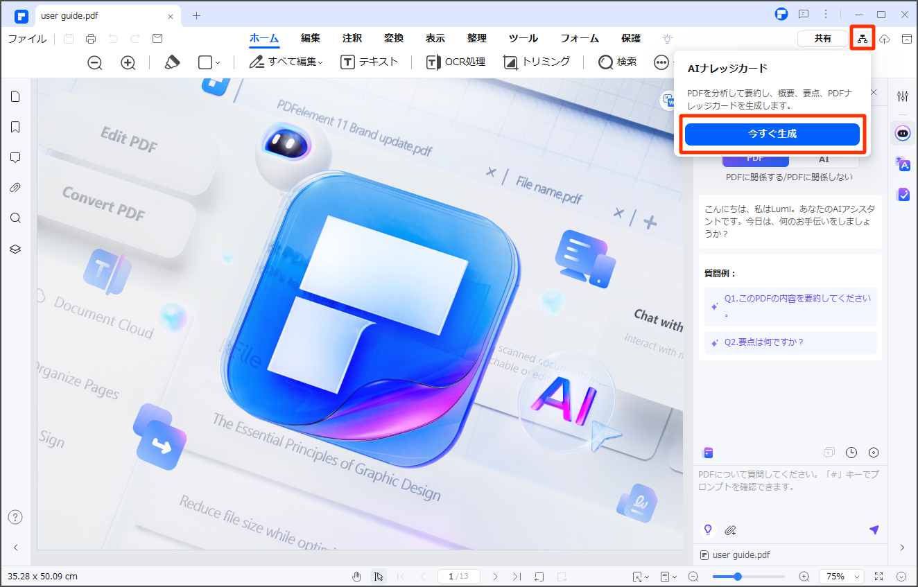
Task: Open the page thumbnails panel icon
Action: [15, 96]
